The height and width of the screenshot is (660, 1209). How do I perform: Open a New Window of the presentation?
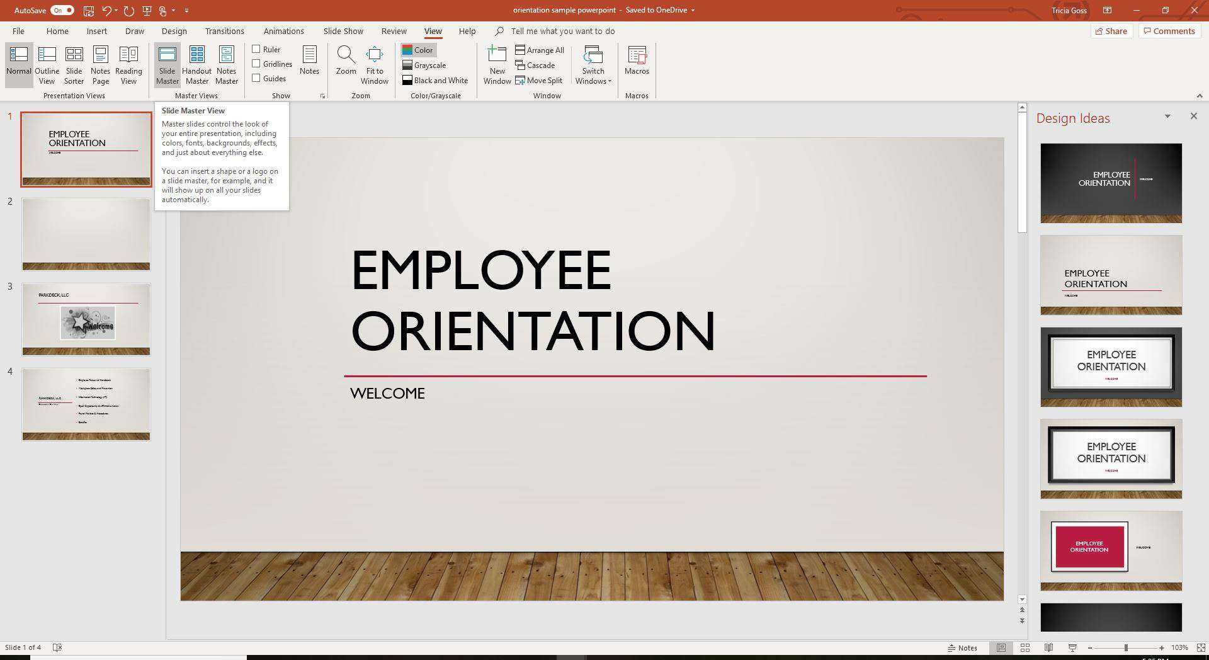pos(497,64)
